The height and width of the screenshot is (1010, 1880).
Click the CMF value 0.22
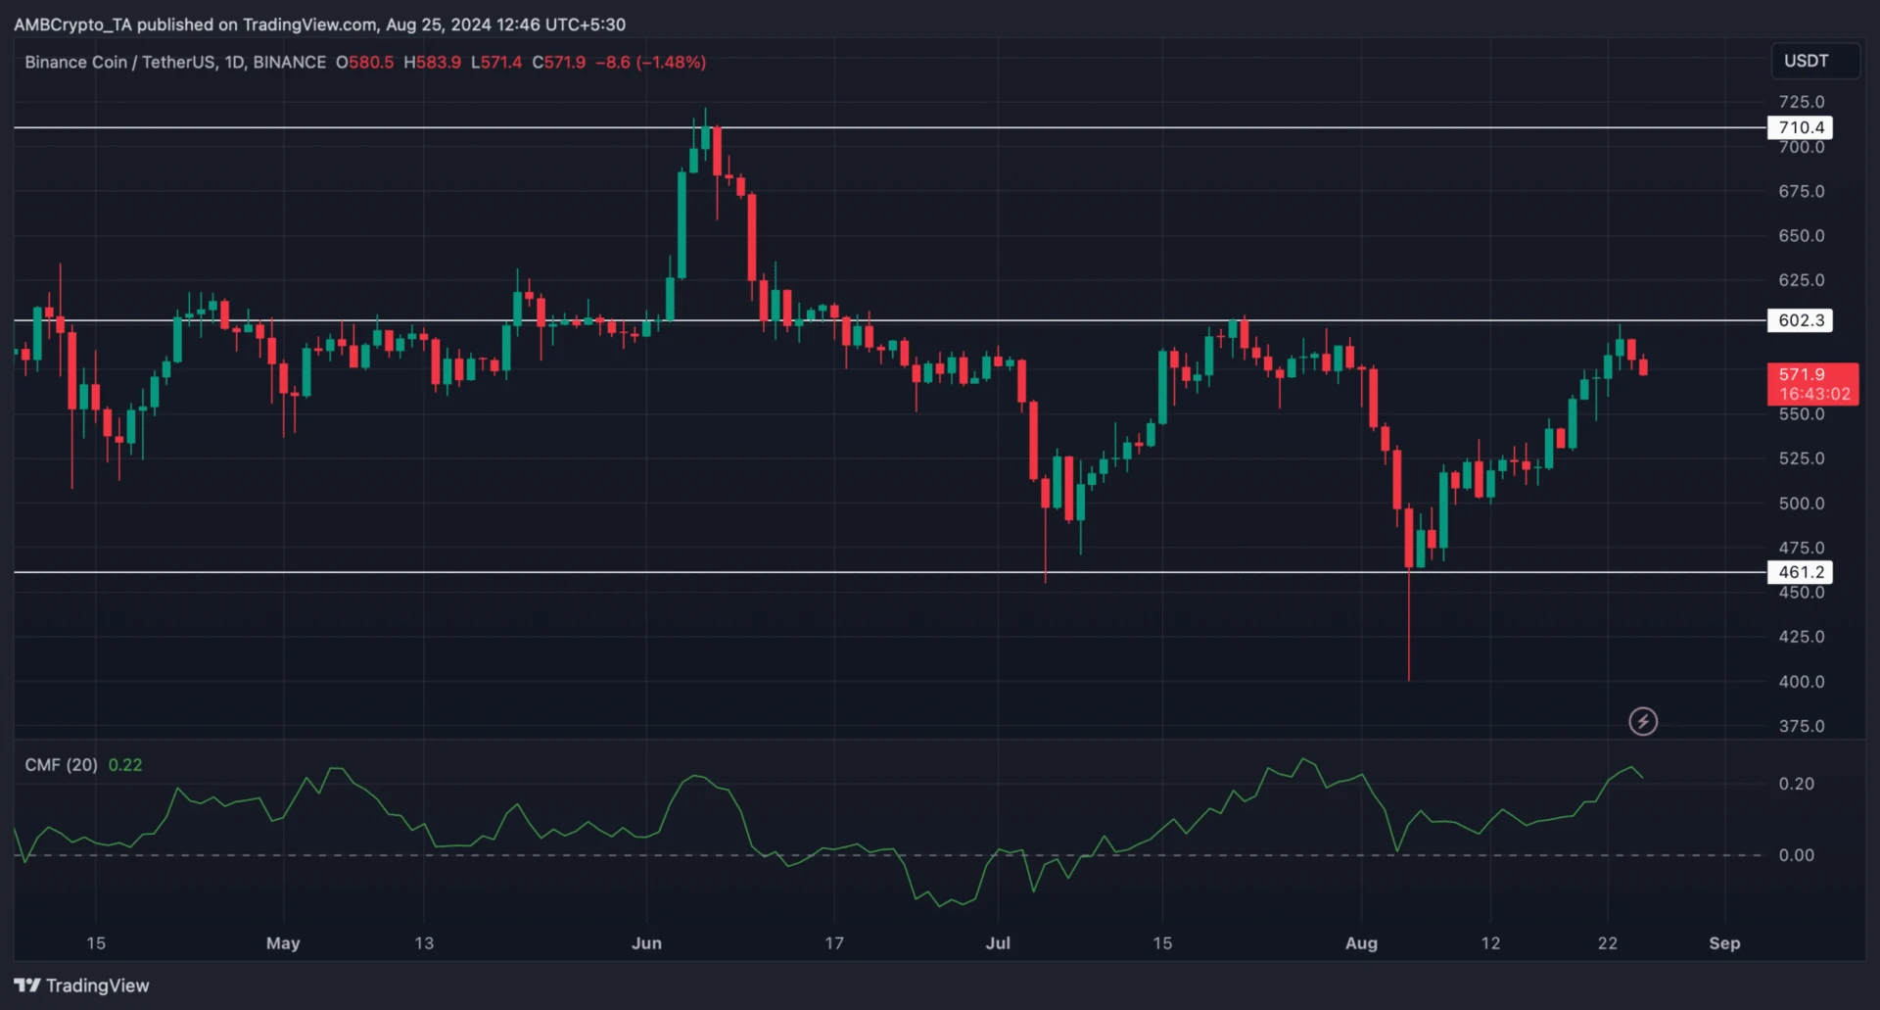pos(125,765)
